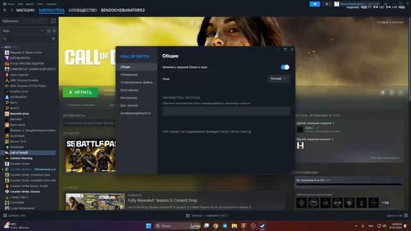Select Apex Legends in library
This screenshot has width=411, height=231.
19,74
